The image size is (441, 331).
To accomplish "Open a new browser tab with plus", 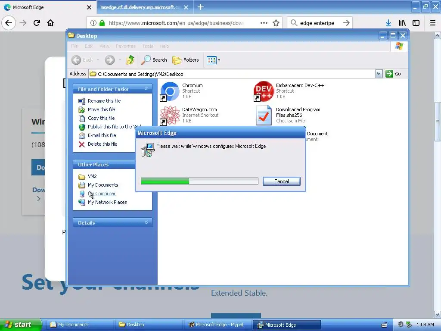I will 201,7.
